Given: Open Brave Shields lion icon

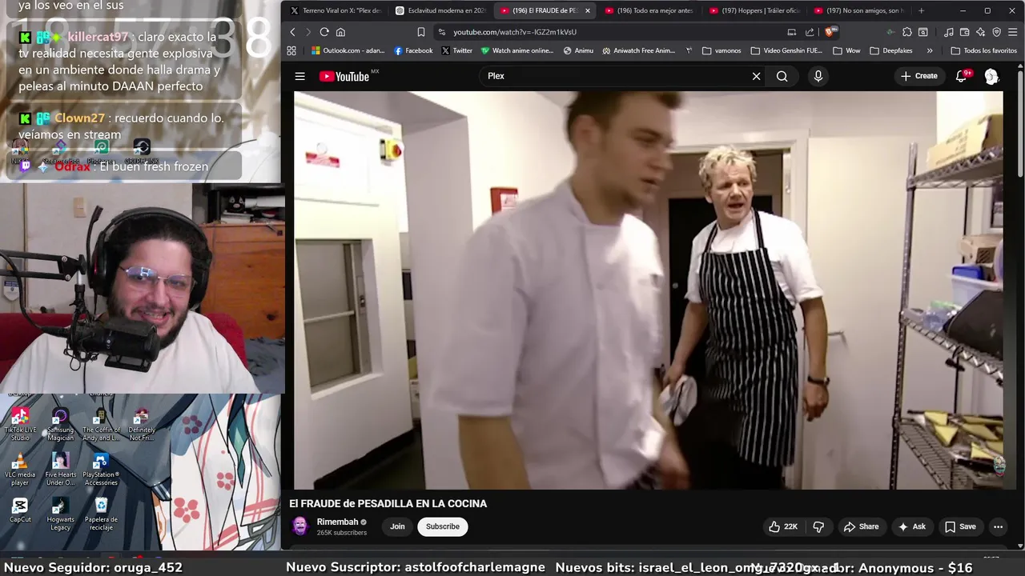Looking at the screenshot, I should pyautogui.click(x=830, y=32).
